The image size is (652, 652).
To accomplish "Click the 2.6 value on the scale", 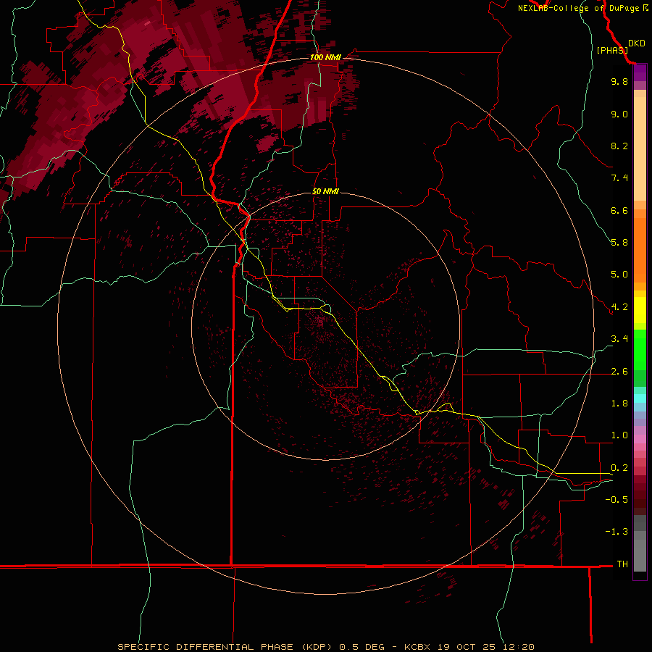I will click(x=619, y=372).
